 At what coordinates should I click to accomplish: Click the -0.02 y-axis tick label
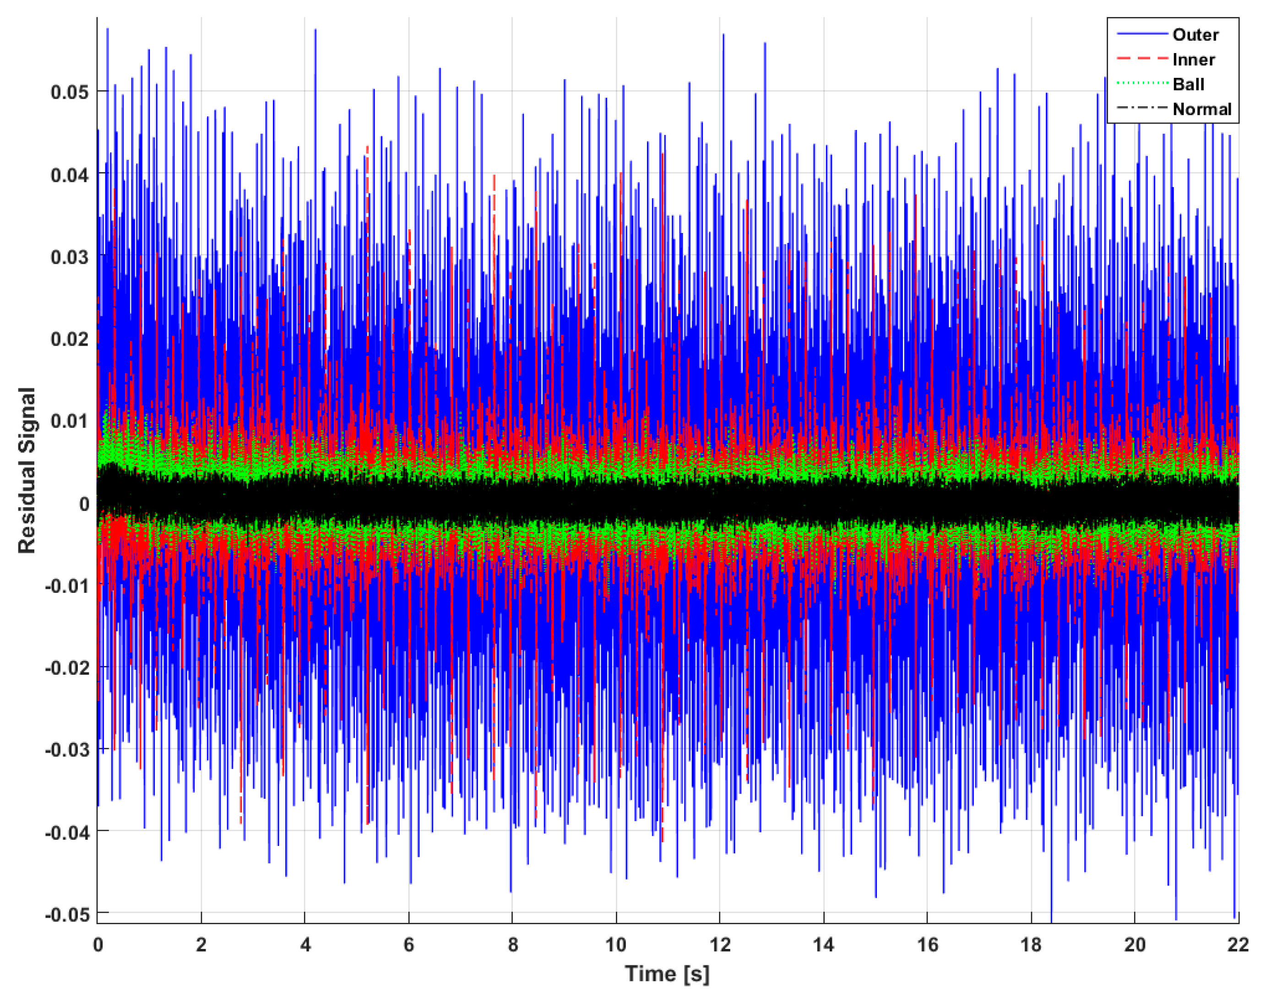click(67, 668)
